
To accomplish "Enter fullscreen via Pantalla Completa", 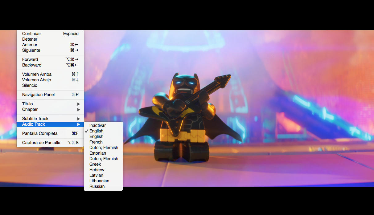I will click(x=40, y=133).
